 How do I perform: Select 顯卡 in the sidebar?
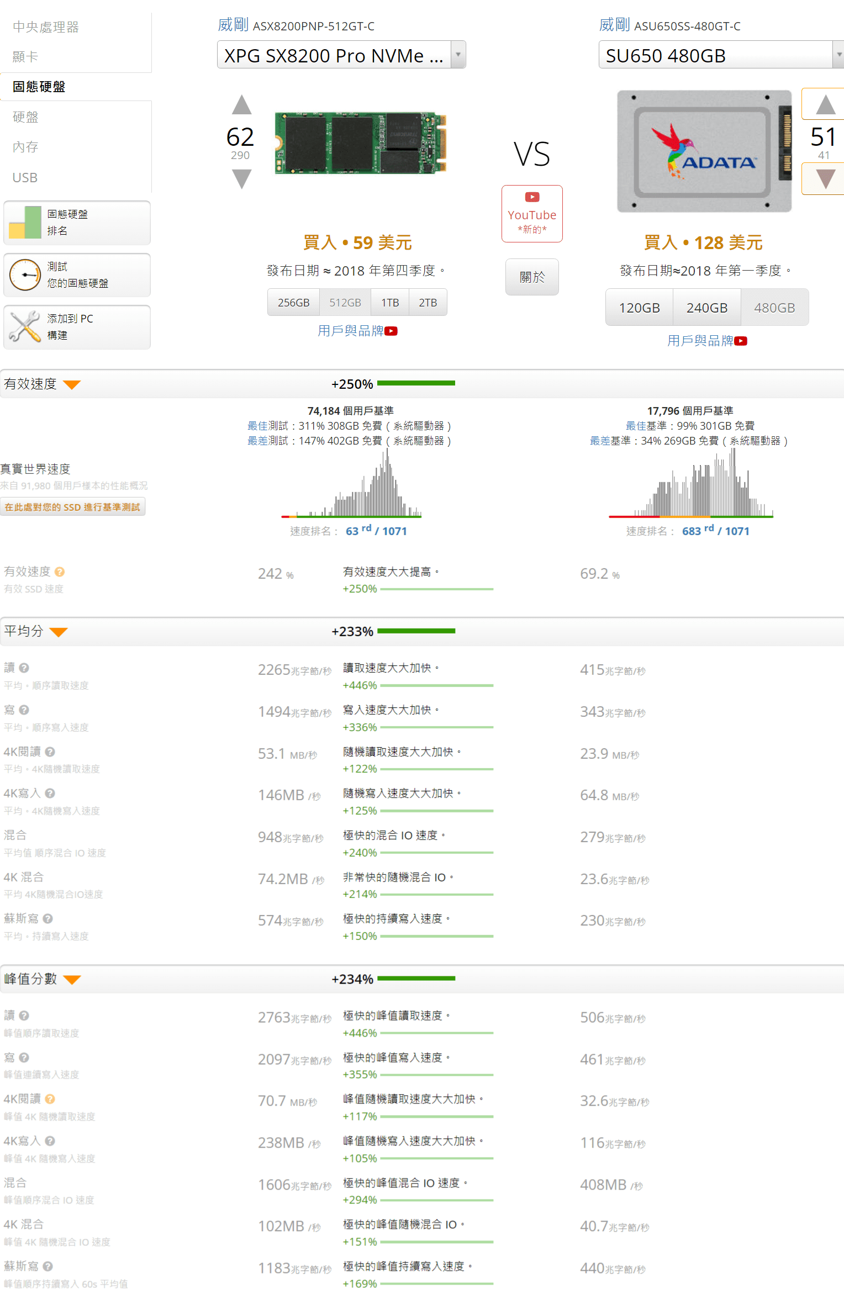tap(25, 56)
